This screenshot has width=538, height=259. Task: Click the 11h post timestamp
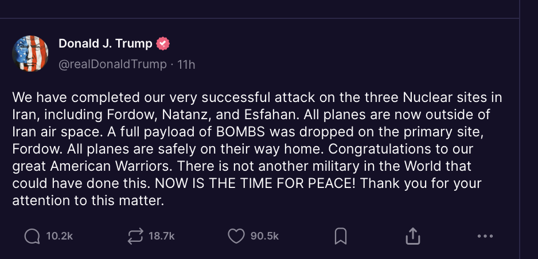tap(186, 64)
